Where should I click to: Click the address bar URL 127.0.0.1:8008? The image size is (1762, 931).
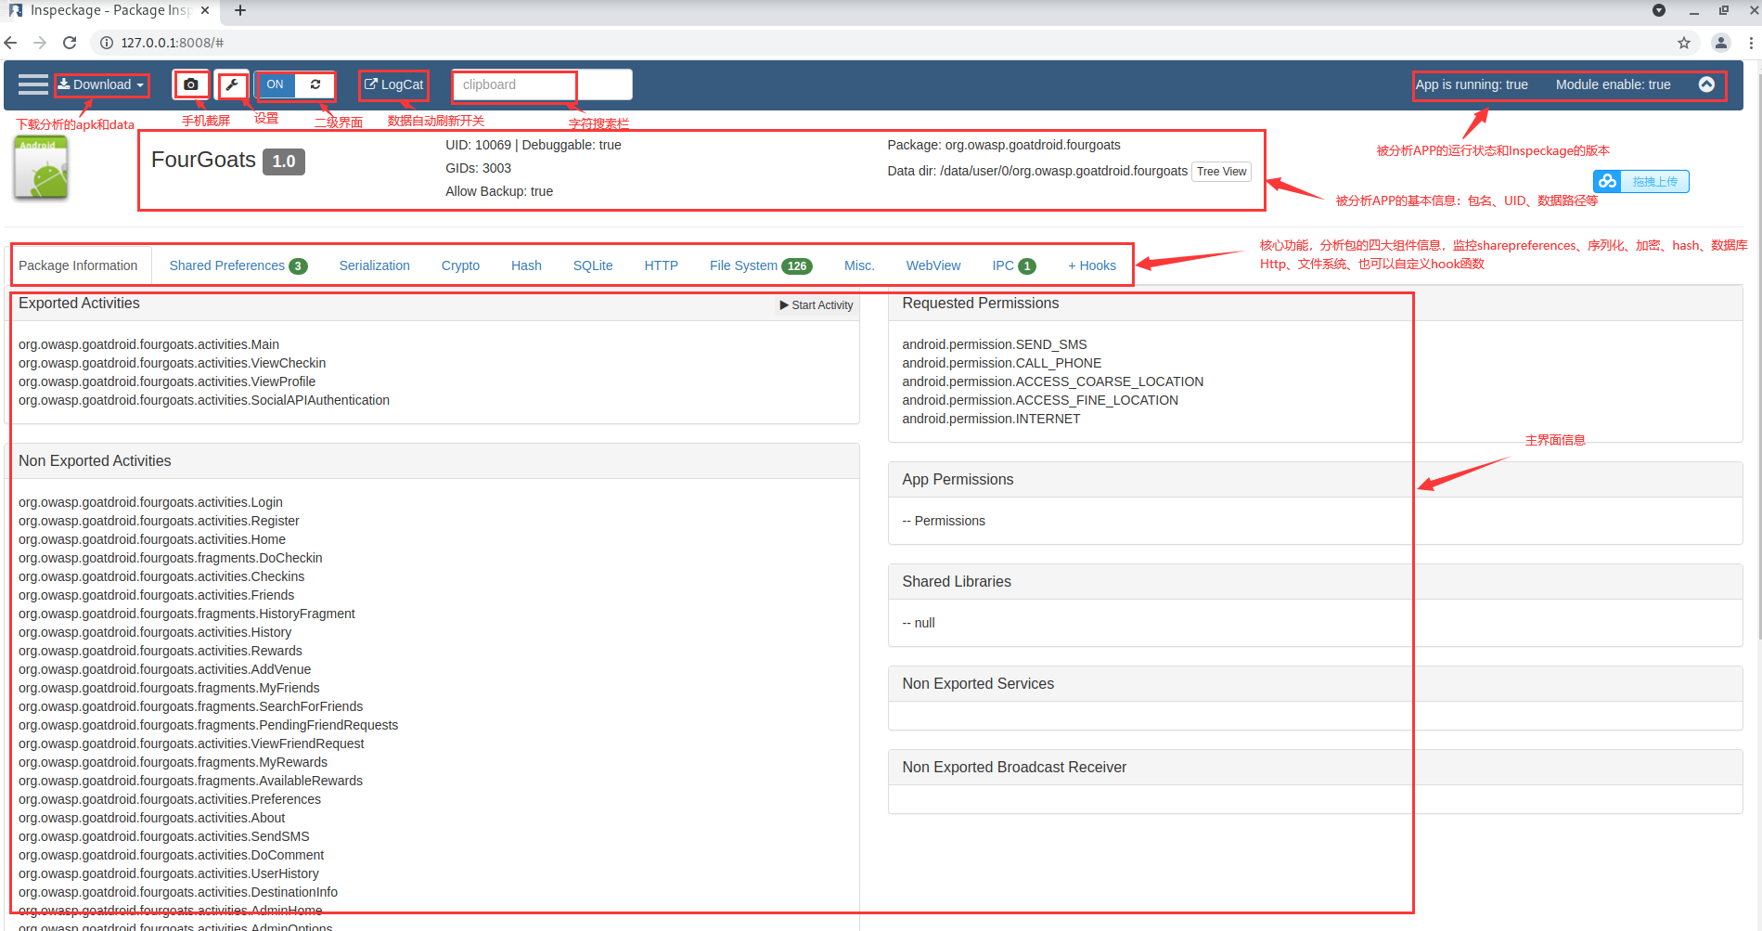pyautogui.click(x=172, y=43)
